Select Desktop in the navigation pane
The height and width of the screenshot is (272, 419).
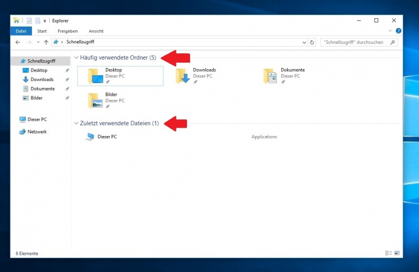tap(39, 70)
